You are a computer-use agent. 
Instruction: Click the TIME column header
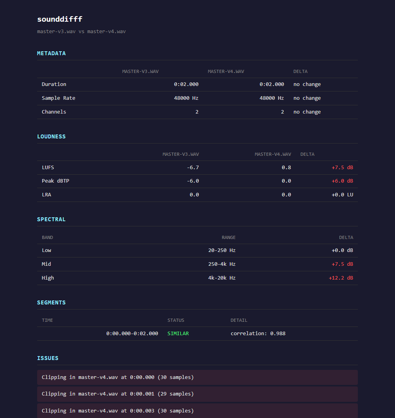point(47,321)
